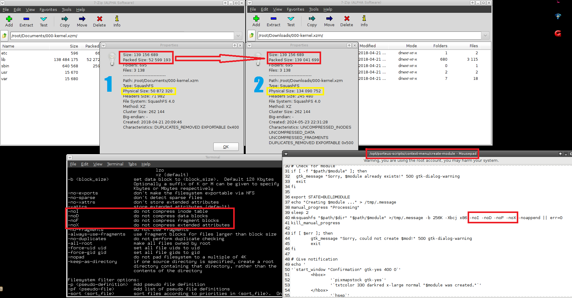Open Tabs menu in the Terminal window
This screenshot has width=572, height=298.
click(x=132, y=164)
